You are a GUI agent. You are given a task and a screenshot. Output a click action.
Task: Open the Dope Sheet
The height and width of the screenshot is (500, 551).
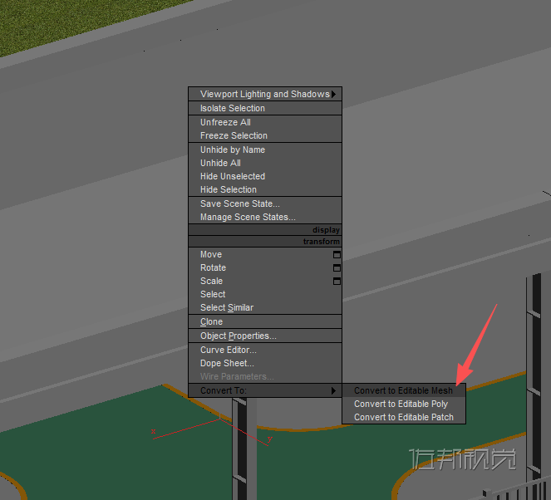point(265,363)
